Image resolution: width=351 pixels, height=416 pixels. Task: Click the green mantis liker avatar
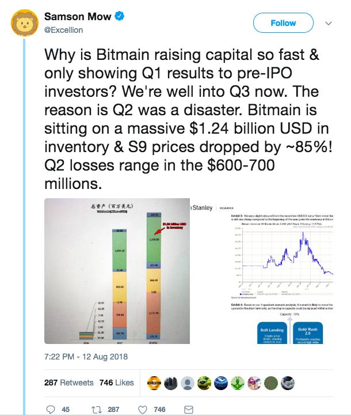pos(238,383)
